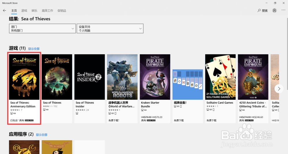Click HK$70.20 price of Kraken Starter Bundle
This screenshot has height=154, width=288.
(157, 117)
